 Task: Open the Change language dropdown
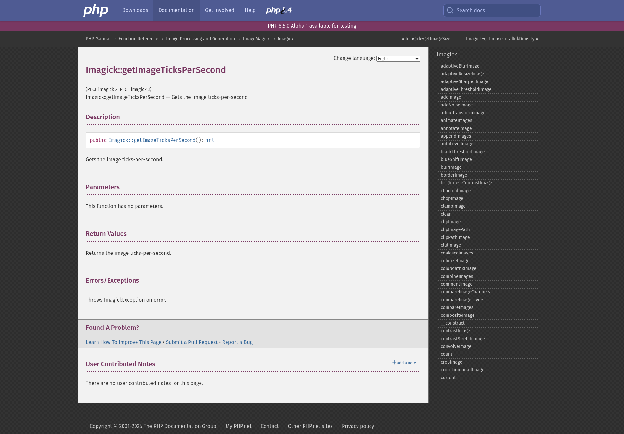point(398,59)
